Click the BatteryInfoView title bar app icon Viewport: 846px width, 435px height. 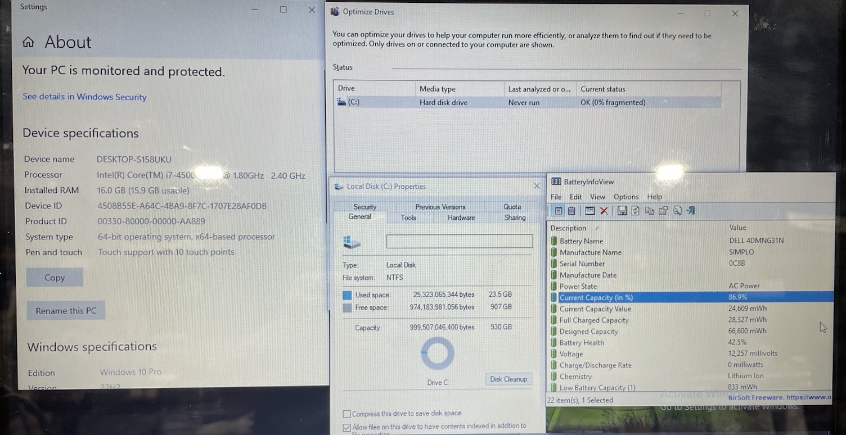(556, 182)
